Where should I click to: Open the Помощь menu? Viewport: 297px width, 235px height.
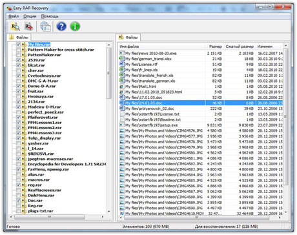coord(50,16)
